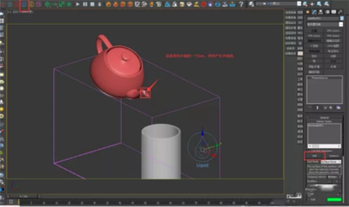
Task: Open the modifier list dropdown
Action: click(323, 25)
